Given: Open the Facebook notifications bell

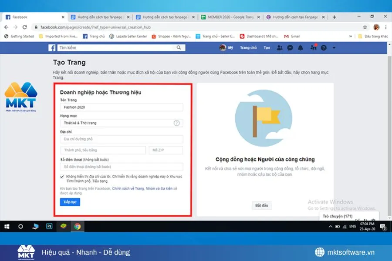Looking at the screenshot, I should click(300, 48).
